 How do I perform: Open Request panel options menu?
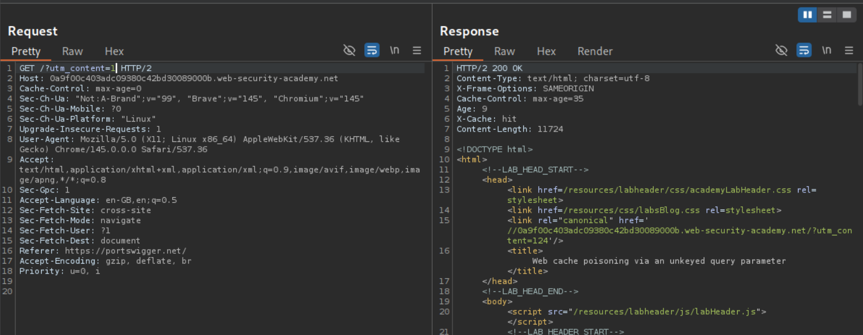[417, 50]
